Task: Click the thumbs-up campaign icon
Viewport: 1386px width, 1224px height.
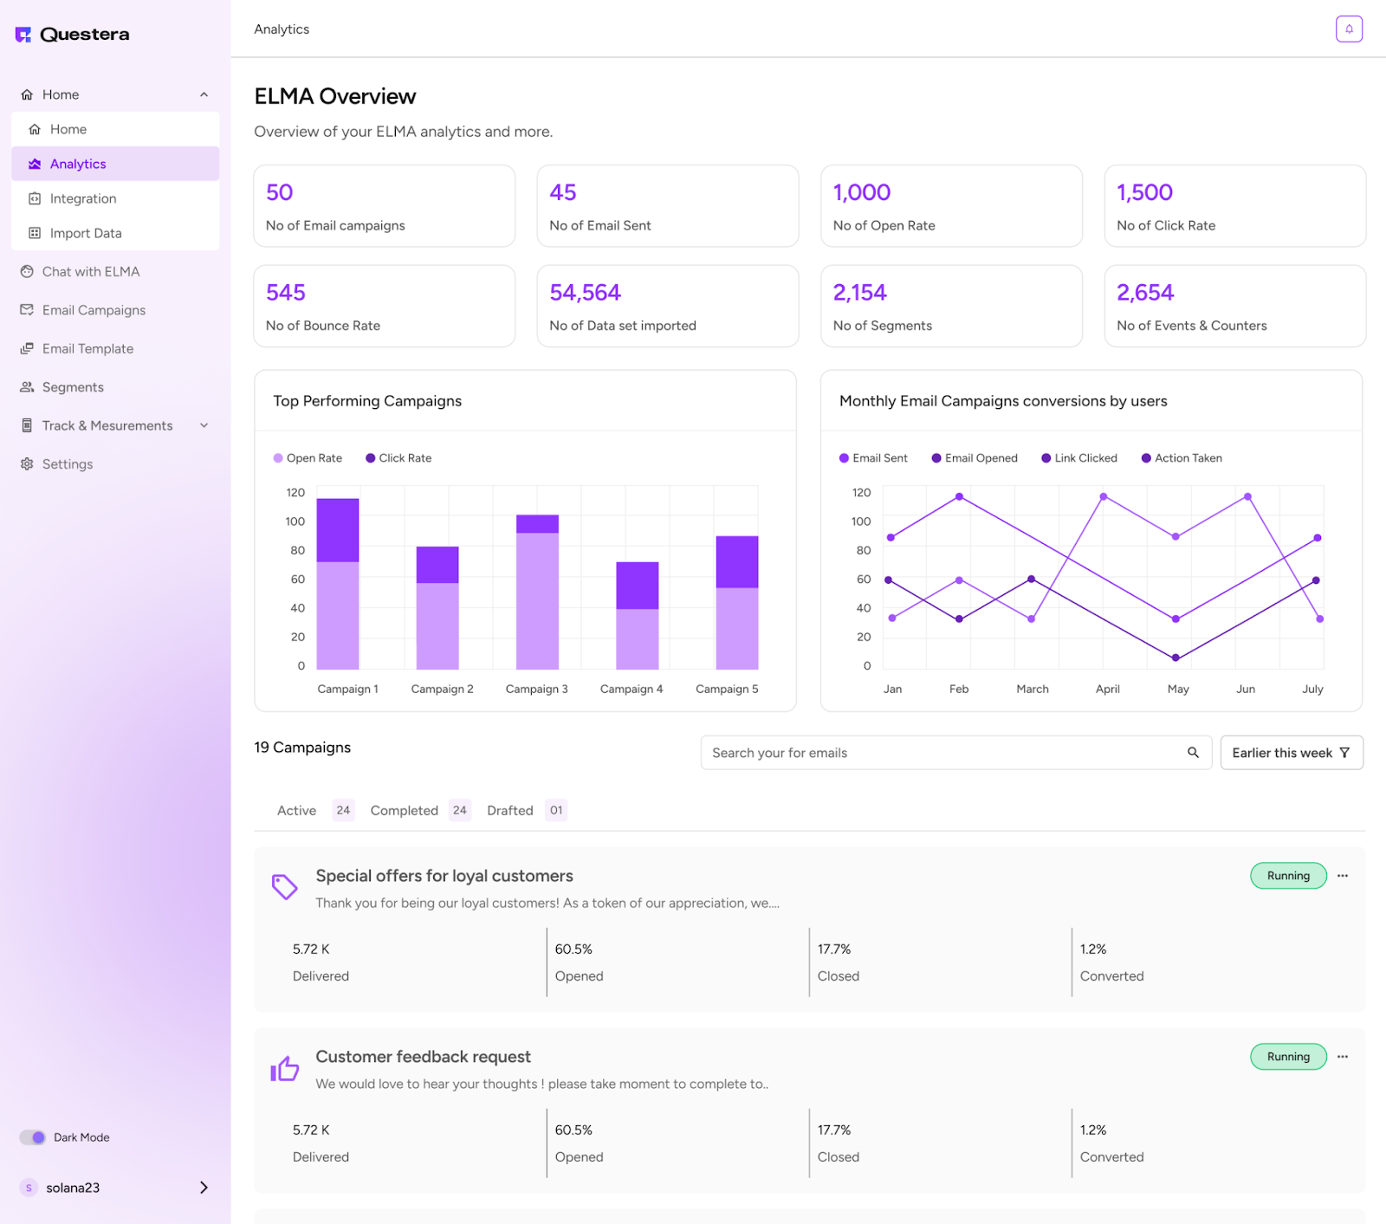Action: [285, 1069]
